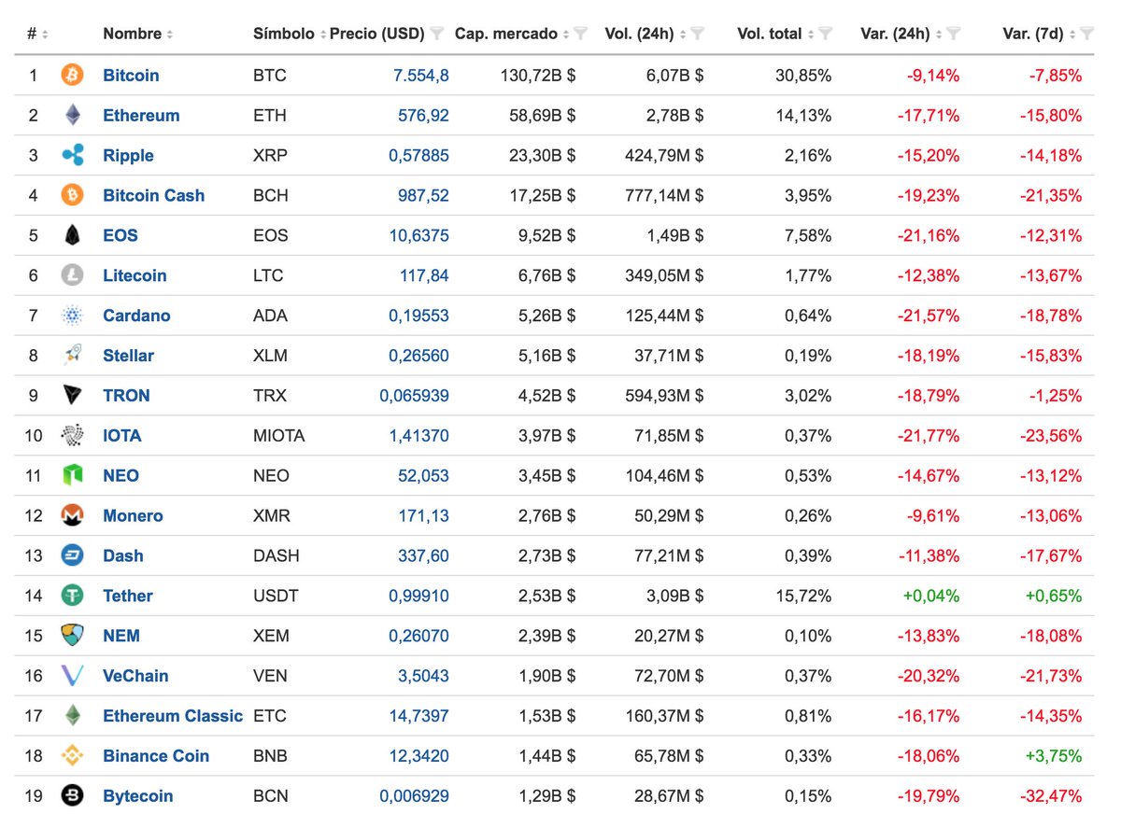Sort by Vol. (24h) column arrows
Viewport: 1121px width, 814px height.
(x=684, y=35)
